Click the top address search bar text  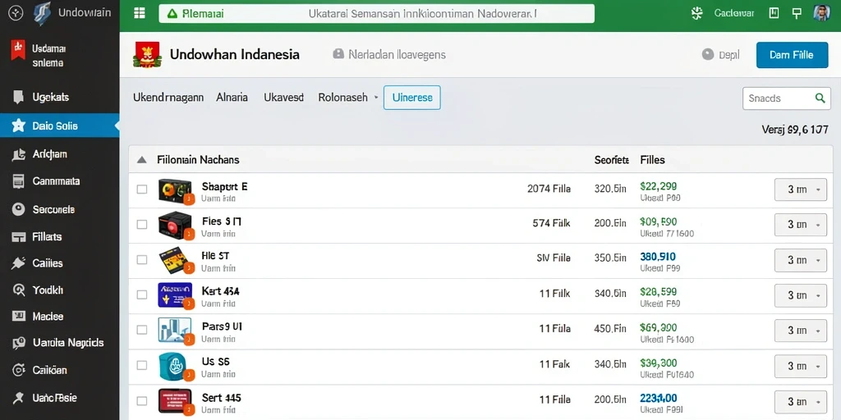pyautogui.click(x=422, y=14)
